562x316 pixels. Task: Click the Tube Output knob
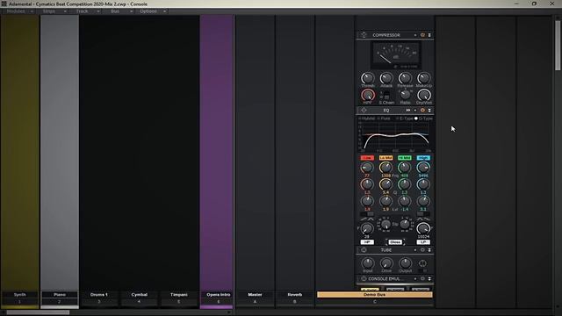405,263
